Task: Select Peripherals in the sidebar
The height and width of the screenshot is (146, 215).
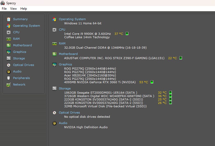Action: tap(21, 78)
